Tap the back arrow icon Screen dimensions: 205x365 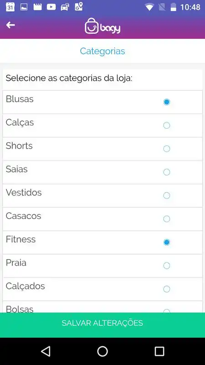tap(10, 25)
